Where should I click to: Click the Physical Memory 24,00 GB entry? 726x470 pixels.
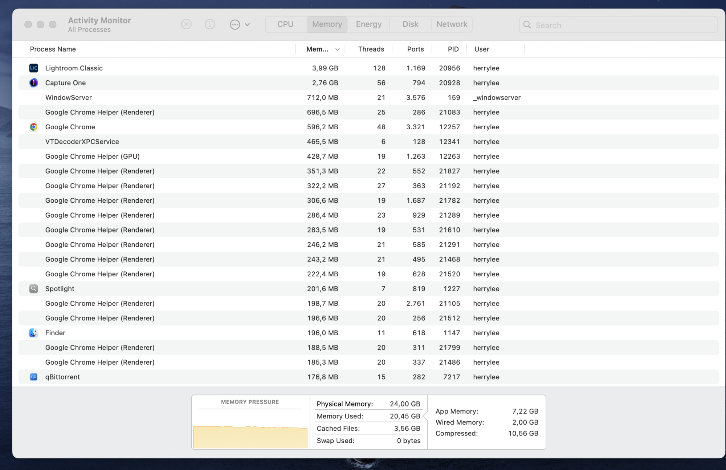pyautogui.click(x=368, y=404)
